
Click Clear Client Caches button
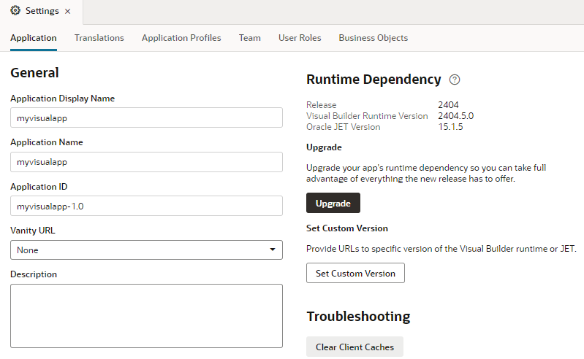(x=354, y=347)
